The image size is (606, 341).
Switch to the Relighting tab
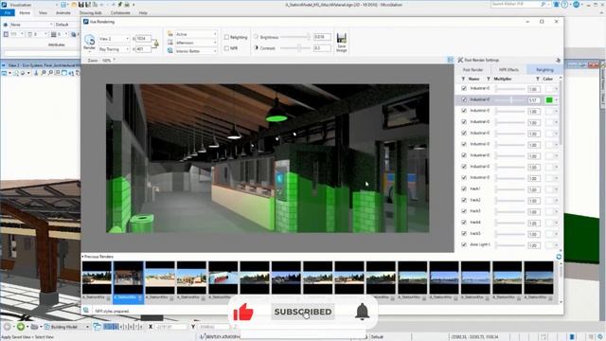(x=544, y=69)
